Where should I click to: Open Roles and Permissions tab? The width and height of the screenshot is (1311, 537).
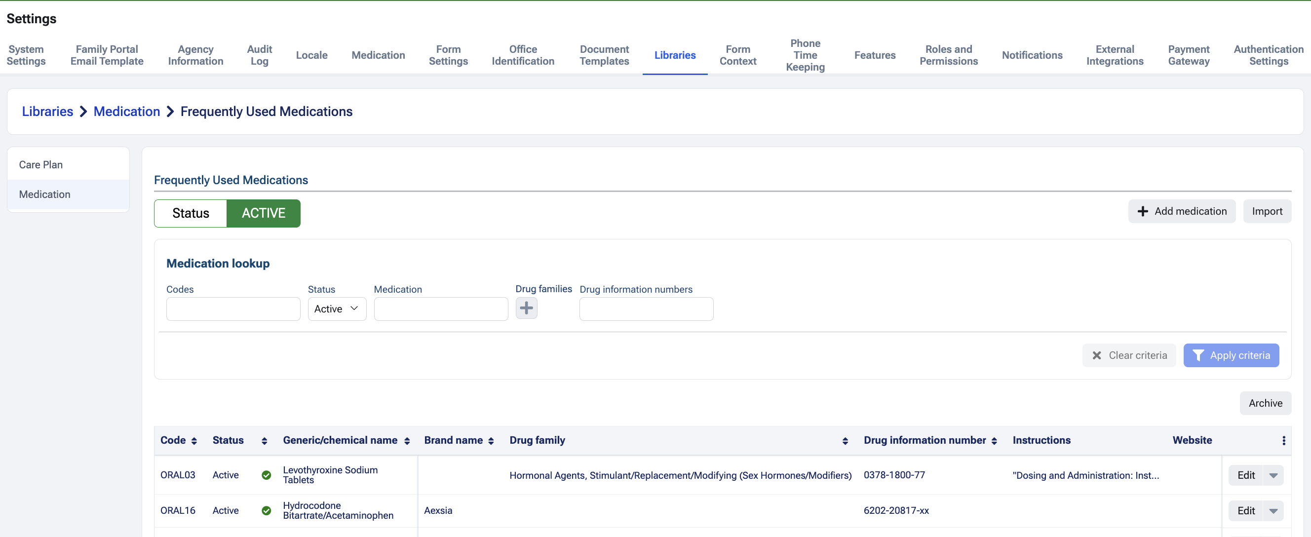pyautogui.click(x=948, y=55)
